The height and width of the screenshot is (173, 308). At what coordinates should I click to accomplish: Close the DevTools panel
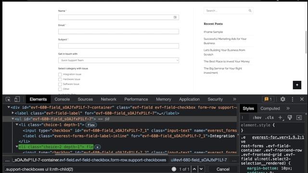coord(302,99)
